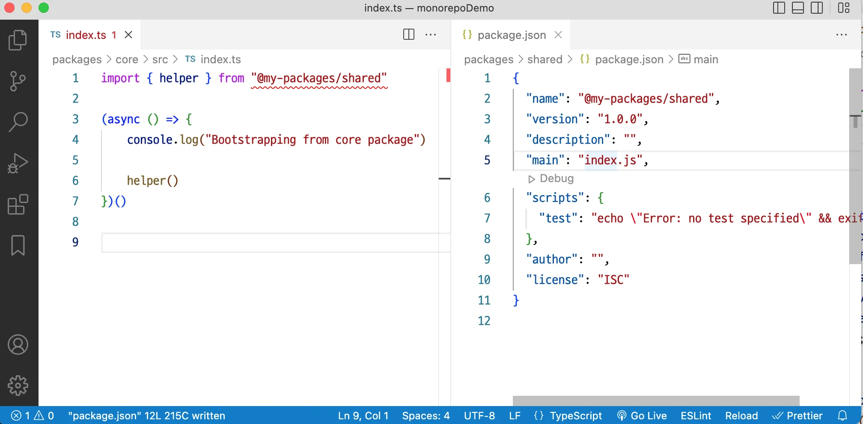
Task: Open the Search view icon
Action: click(18, 122)
